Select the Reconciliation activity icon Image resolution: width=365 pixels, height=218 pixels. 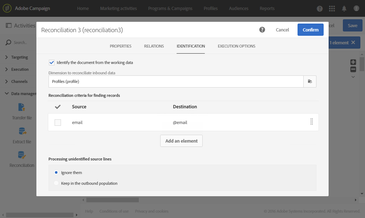tap(22, 155)
